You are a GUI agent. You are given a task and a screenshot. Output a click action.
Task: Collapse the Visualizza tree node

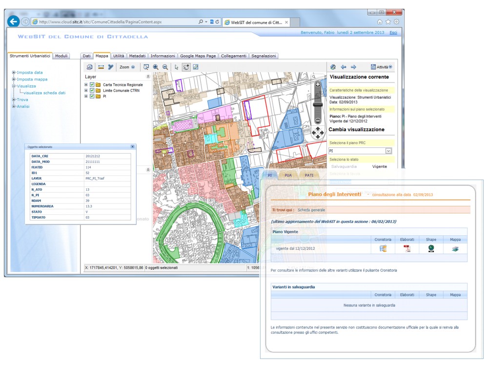[x=14, y=86]
